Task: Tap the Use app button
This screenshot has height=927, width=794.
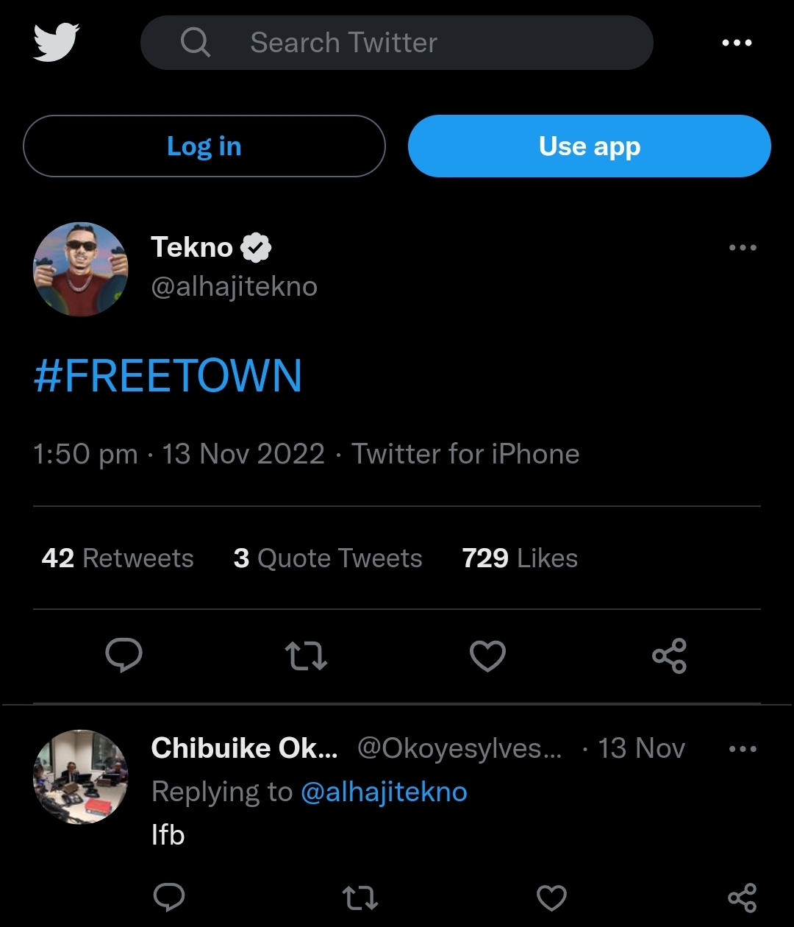Action: 589,146
